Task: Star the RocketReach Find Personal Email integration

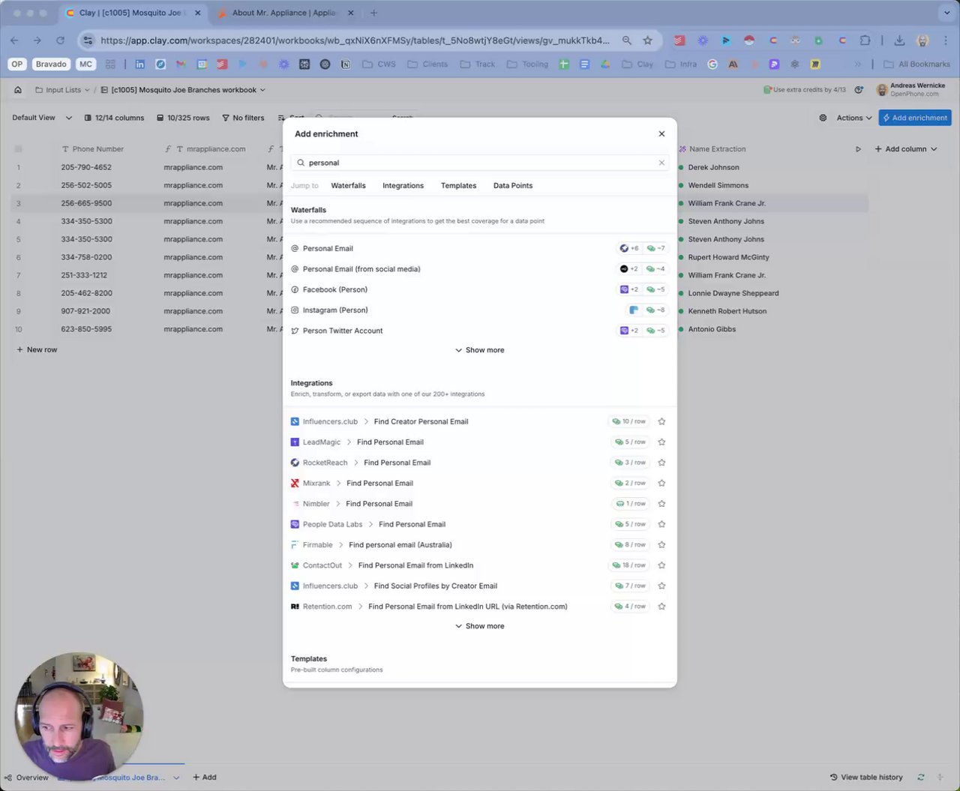Action: (661, 463)
